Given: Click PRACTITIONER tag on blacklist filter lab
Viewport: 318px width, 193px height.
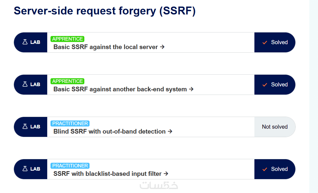Looking at the screenshot, I should (x=70, y=166).
